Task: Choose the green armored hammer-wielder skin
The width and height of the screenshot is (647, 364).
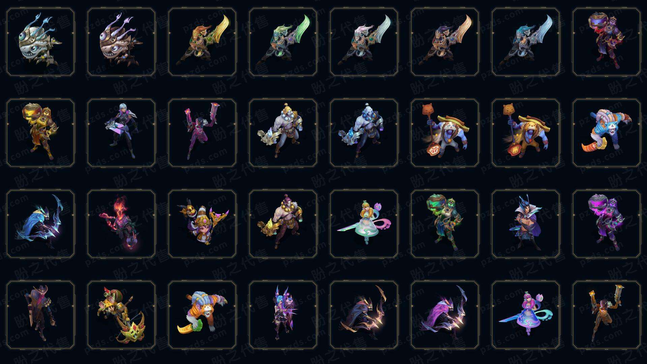Action: click(445, 224)
